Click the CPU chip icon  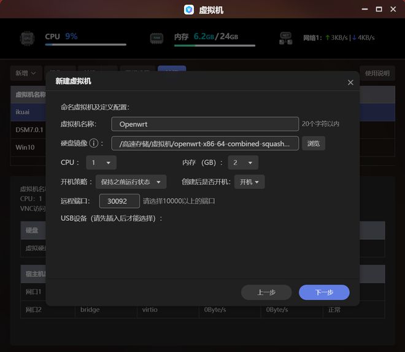click(x=27, y=39)
